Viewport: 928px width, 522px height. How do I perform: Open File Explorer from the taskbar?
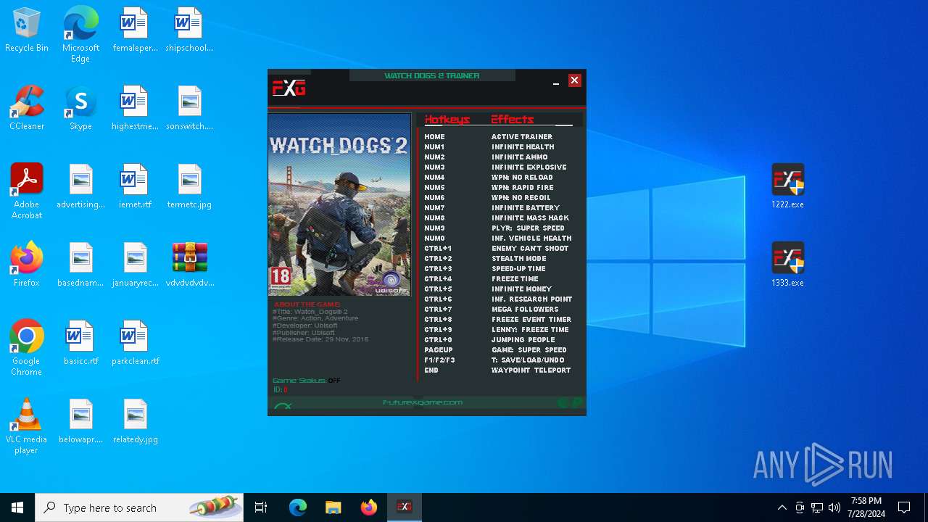pyautogui.click(x=333, y=507)
